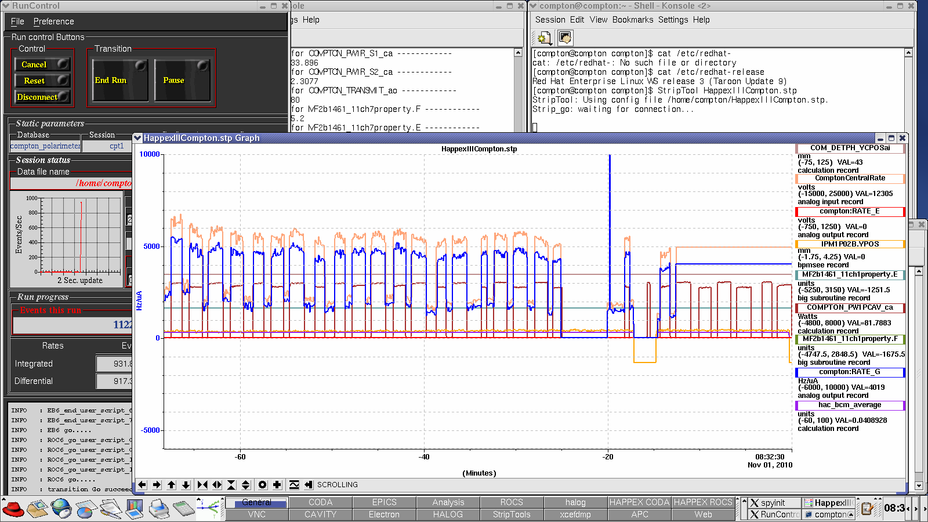
Task: Zoom in vertically on the graph
Action: (x=231, y=485)
